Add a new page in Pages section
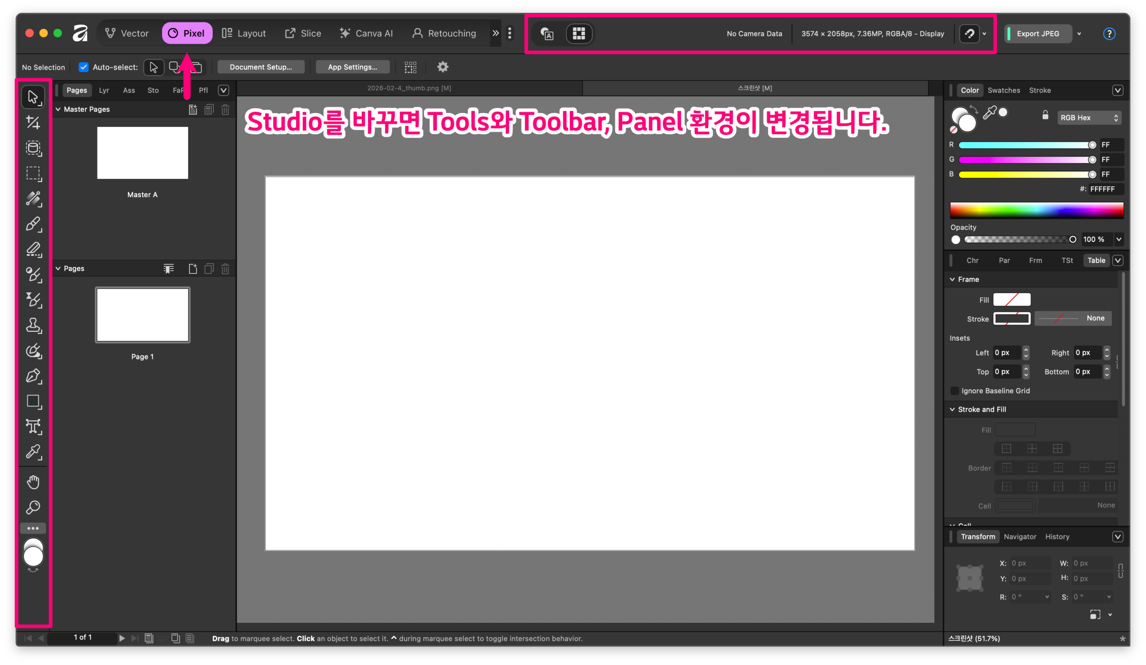1146x665 pixels. click(193, 269)
